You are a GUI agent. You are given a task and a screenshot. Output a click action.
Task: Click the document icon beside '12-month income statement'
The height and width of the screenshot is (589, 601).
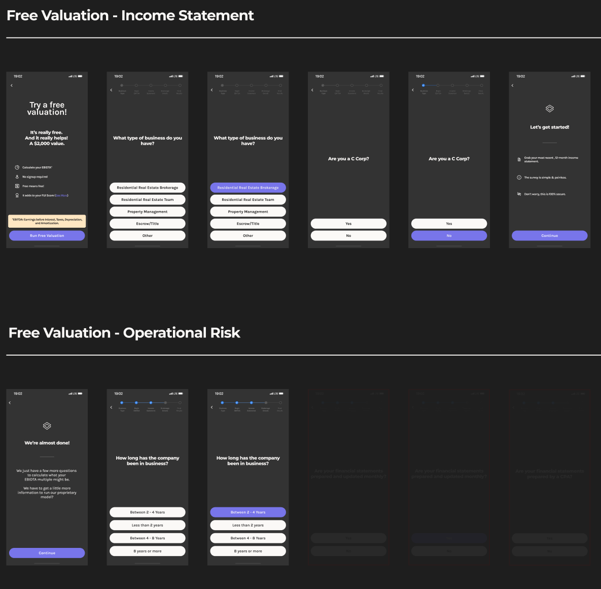click(519, 159)
